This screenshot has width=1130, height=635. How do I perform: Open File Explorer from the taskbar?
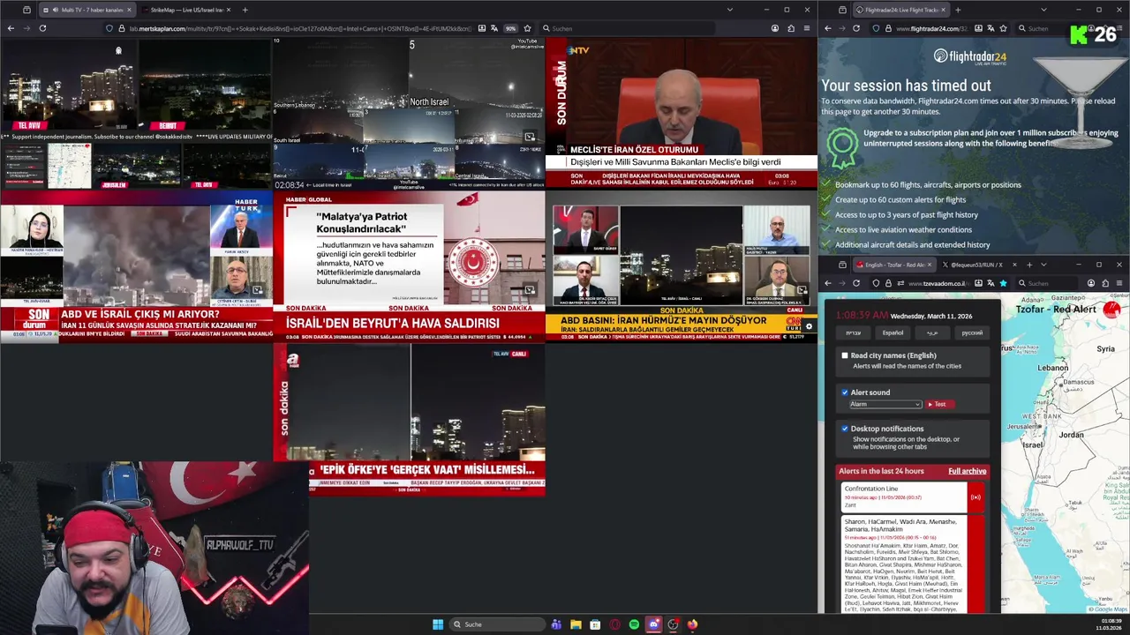576,624
